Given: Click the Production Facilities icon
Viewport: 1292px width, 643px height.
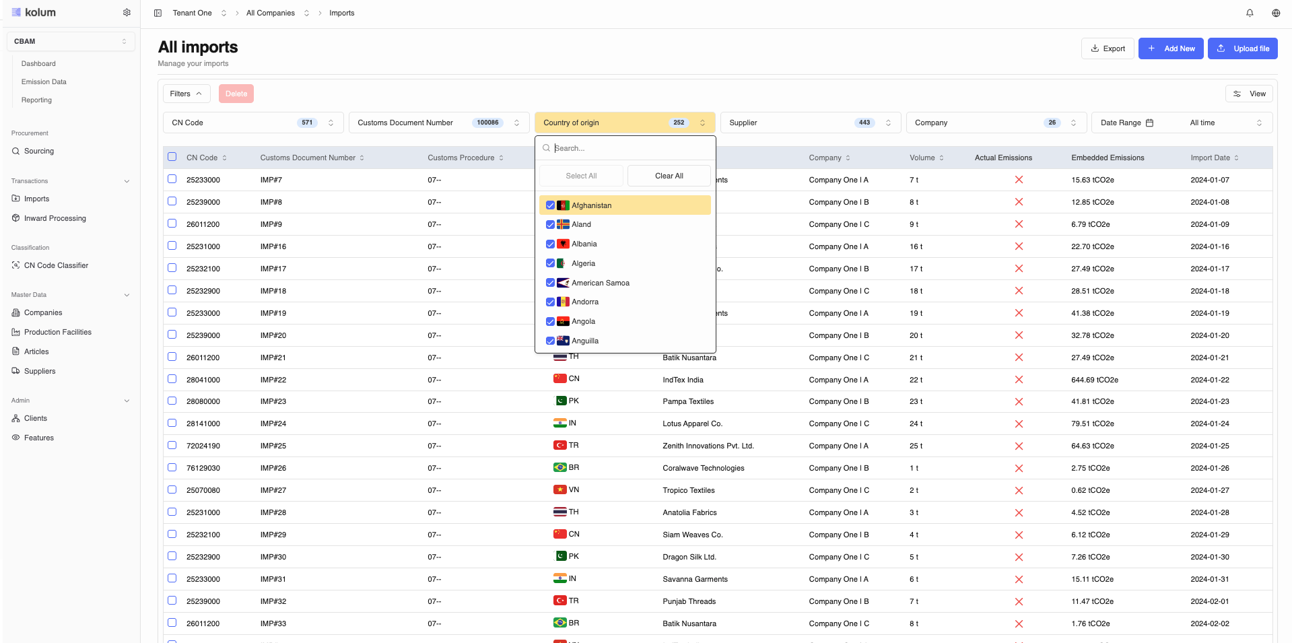Looking at the screenshot, I should [x=15, y=332].
